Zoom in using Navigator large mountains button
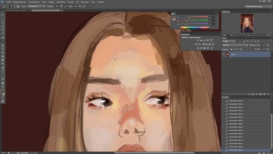 [268, 35]
